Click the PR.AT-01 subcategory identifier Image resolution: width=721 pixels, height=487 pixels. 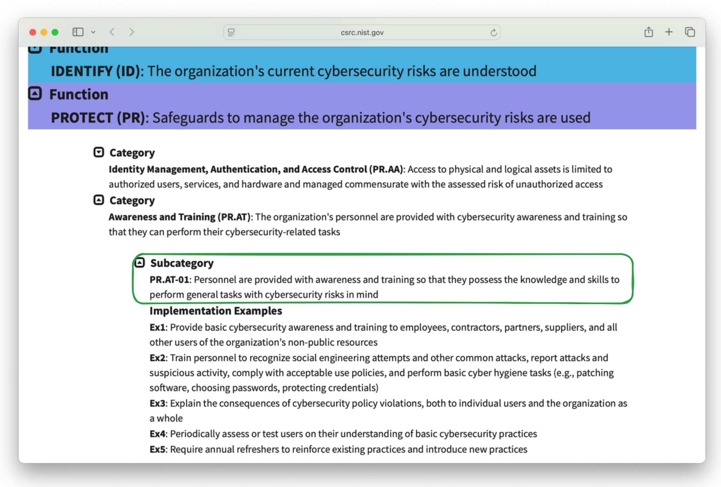(x=169, y=280)
